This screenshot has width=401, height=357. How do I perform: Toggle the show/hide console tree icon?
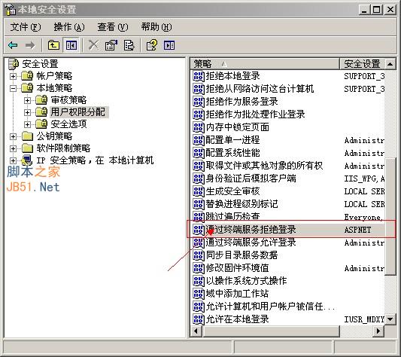71,45
